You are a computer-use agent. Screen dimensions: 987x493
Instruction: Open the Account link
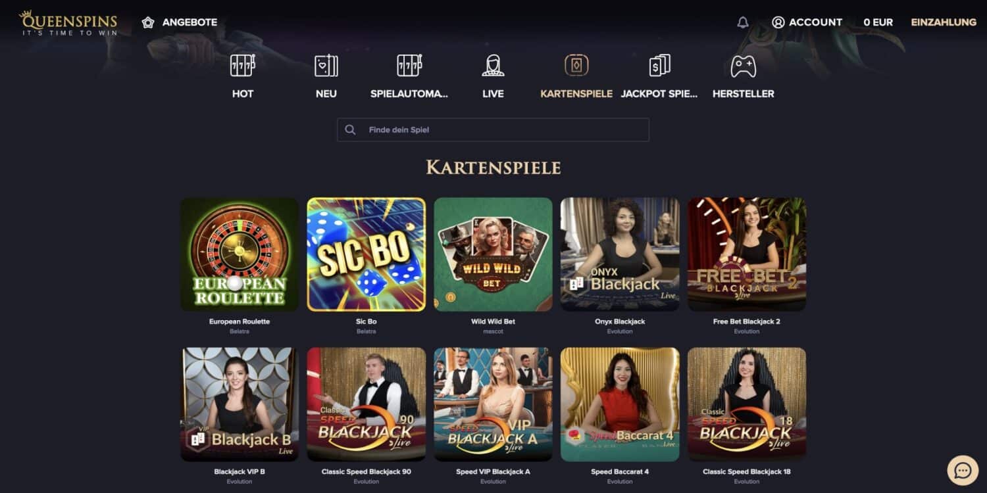[807, 22]
